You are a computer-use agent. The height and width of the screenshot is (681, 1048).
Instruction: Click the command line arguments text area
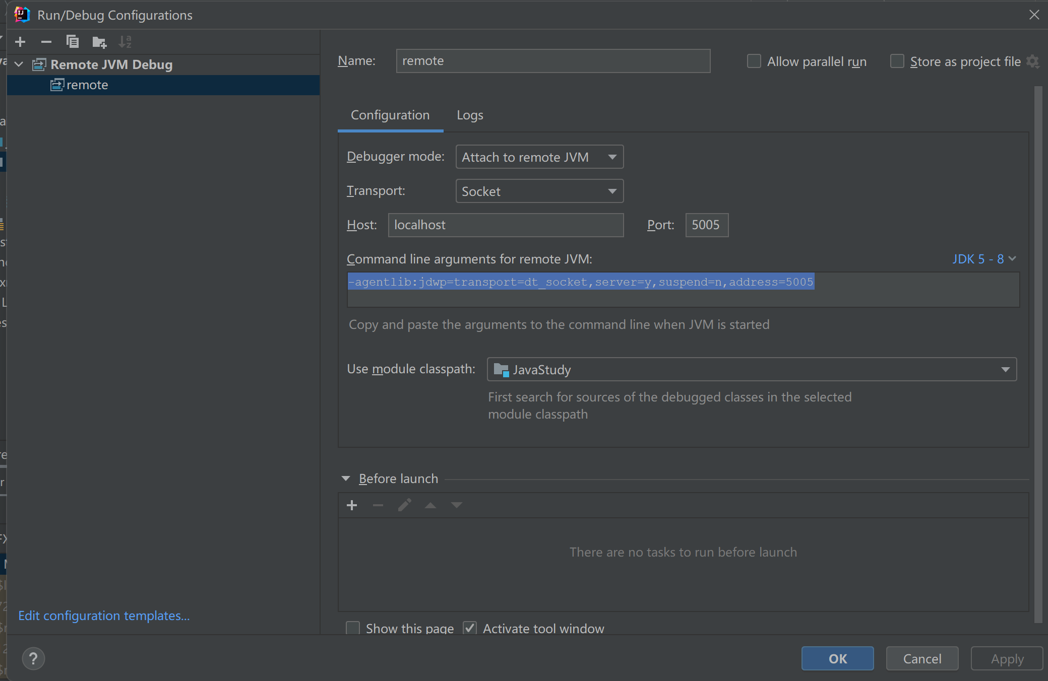tap(683, 290)
